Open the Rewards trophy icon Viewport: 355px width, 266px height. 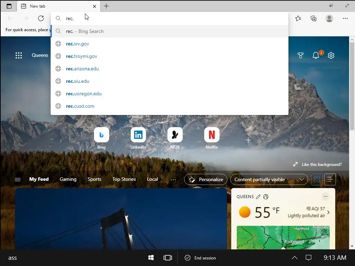click(x=301, y=55)
